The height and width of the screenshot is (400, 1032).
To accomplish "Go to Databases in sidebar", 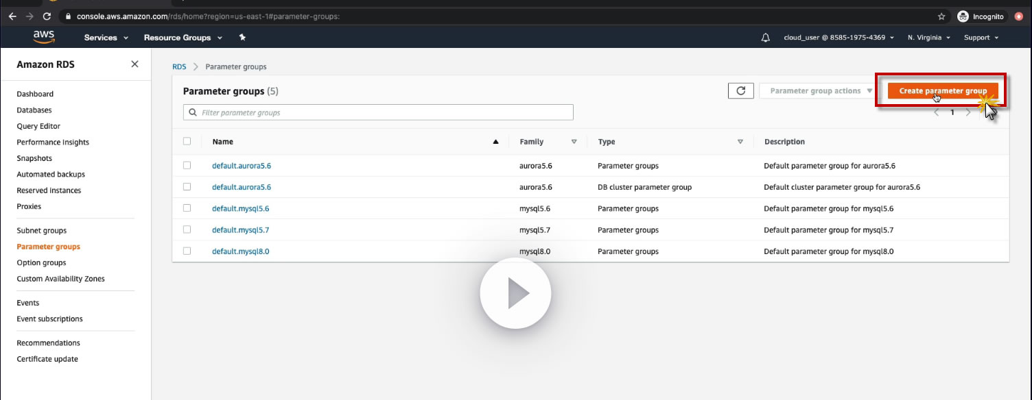I will 34,110.
